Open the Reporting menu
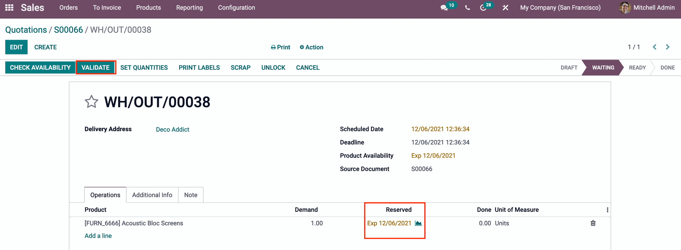Screen dimensions: 681x250 189,8
